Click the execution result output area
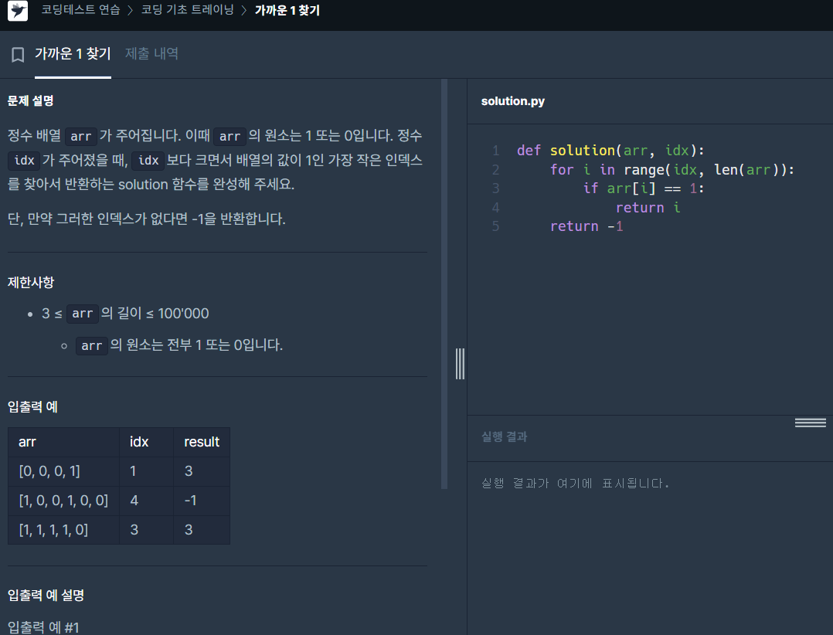The image size is (833, 635). pyautogui.click(x=650, y=548)
